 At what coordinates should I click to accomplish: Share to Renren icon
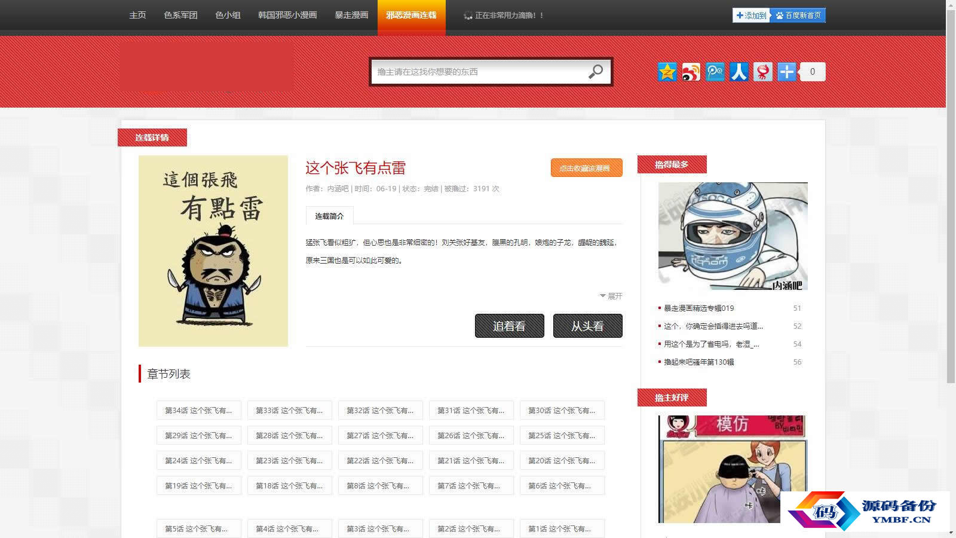(739, 72)
